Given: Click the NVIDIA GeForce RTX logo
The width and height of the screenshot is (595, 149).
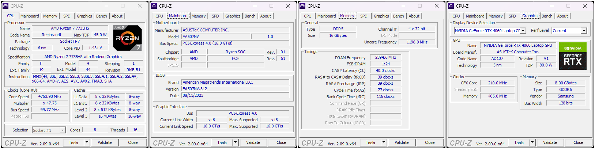Looking at the screenshot, I should click(573, 56).
